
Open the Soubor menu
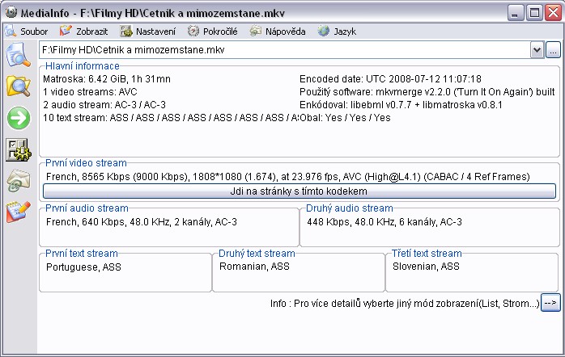click(x=27, y=31)
